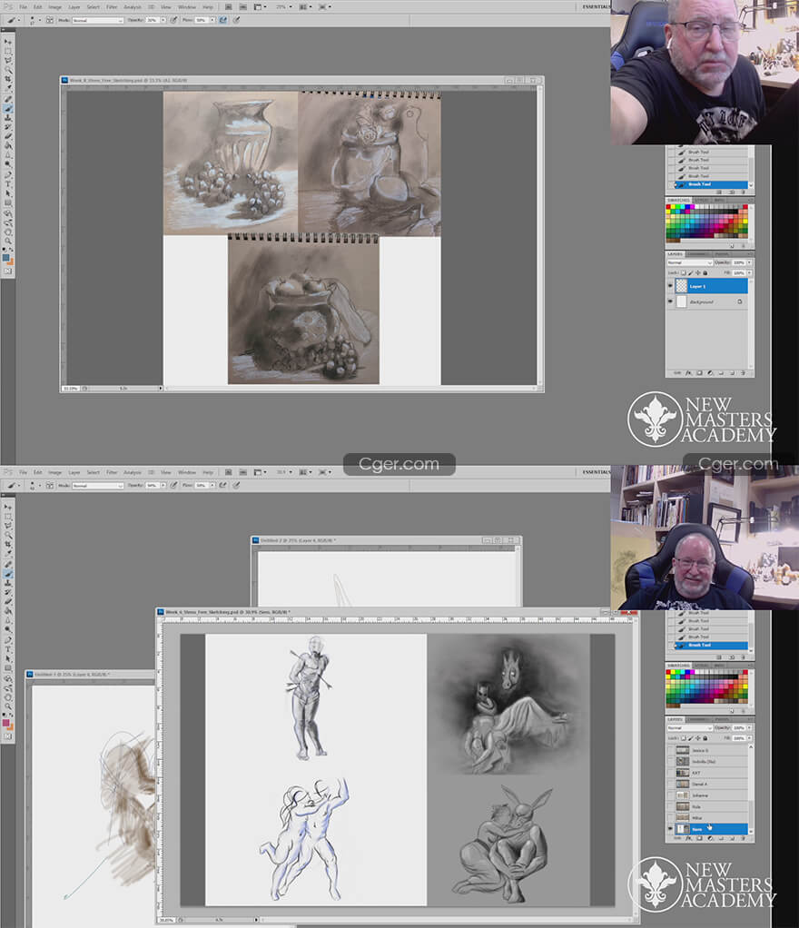Toggle pressure-for-opacity button in figure-sketch options bar
The width and height of the screenshot is (799, 928).
[x=173, y=485]
